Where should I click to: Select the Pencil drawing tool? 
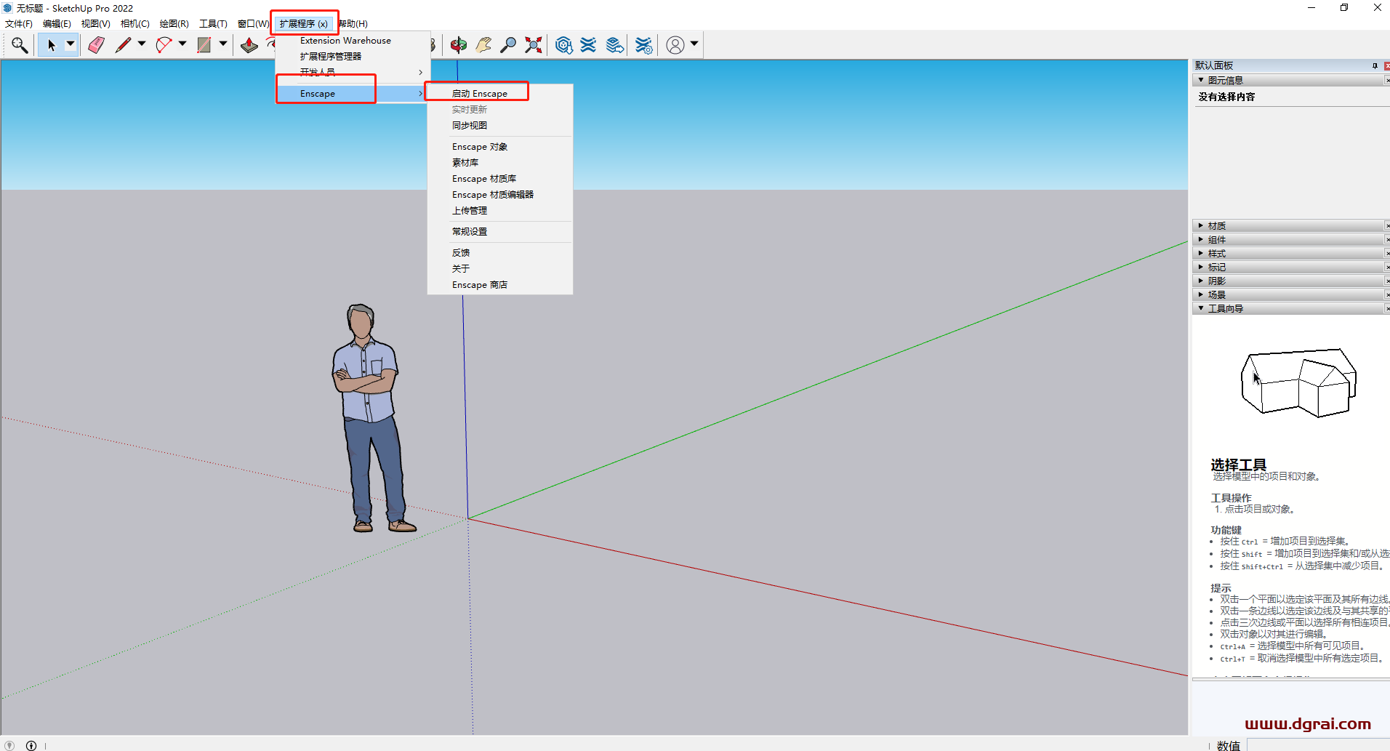tap(122, 44)
